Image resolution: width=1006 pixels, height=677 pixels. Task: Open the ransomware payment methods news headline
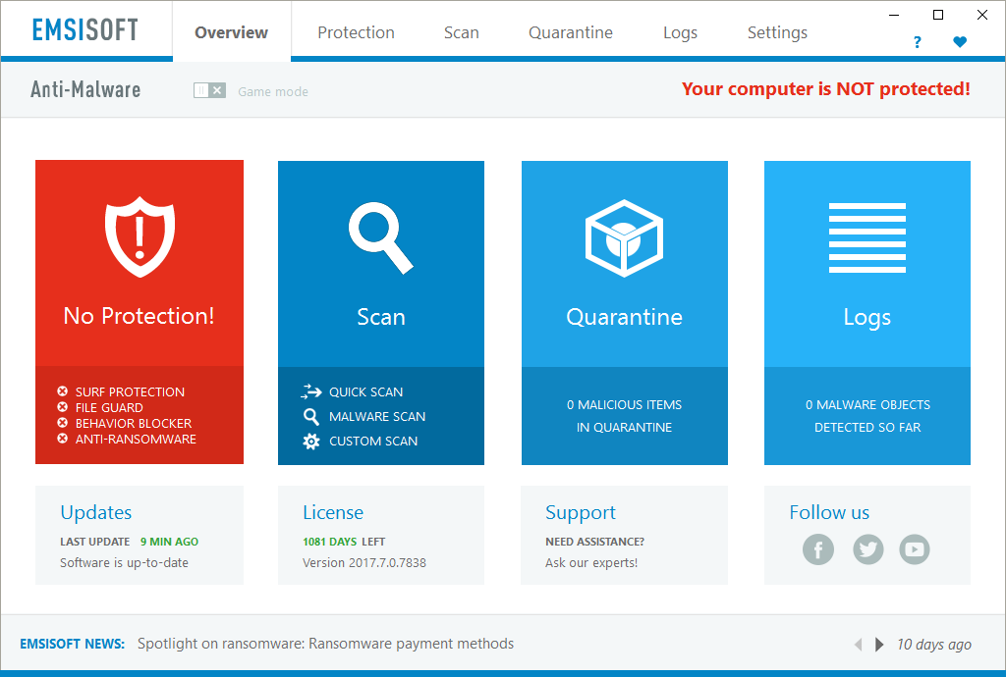point(325,644)
